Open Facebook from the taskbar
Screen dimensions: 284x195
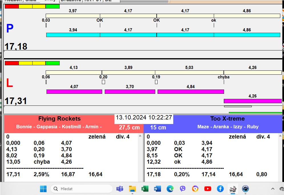click(220, 189)
